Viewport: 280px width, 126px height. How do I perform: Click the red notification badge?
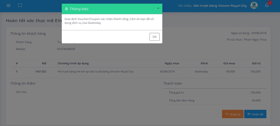click(270, 3)
